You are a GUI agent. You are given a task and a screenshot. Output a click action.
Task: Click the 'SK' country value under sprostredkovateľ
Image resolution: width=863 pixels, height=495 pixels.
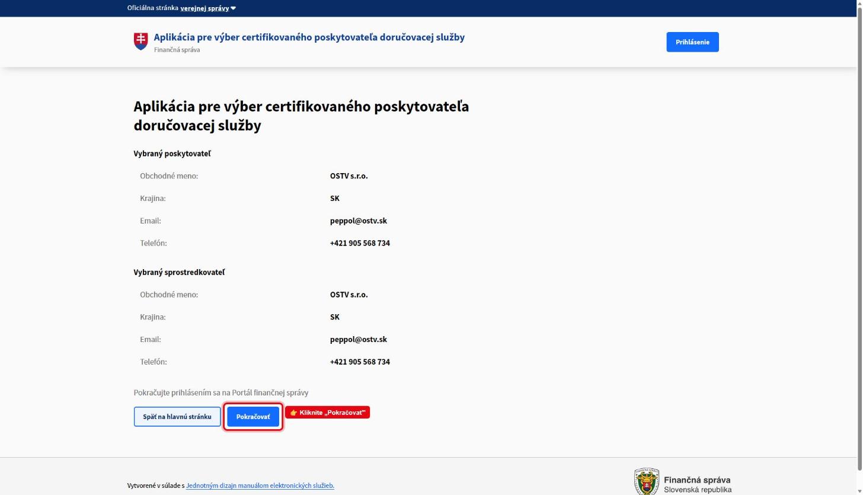click(x=335, y=317)
